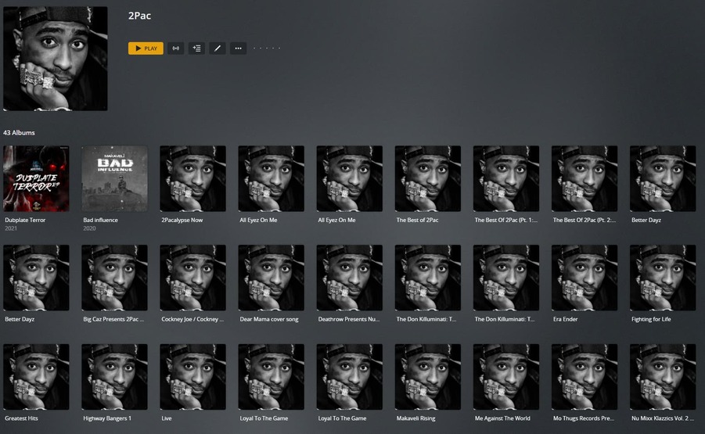This screenshot has width=705, height=434.
Task: Start artist radio with the broadcast icon
Action: [x=176, y=48]
